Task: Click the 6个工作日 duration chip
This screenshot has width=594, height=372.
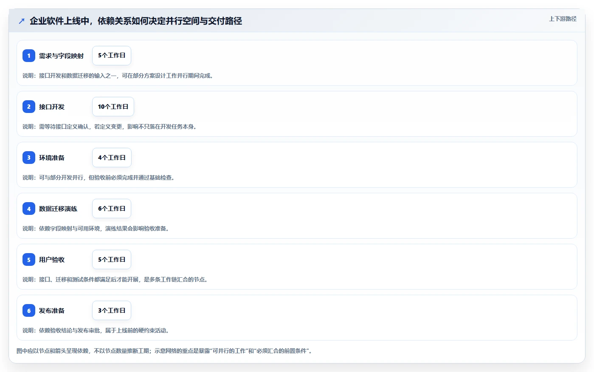Action: (x=112, y=209)
